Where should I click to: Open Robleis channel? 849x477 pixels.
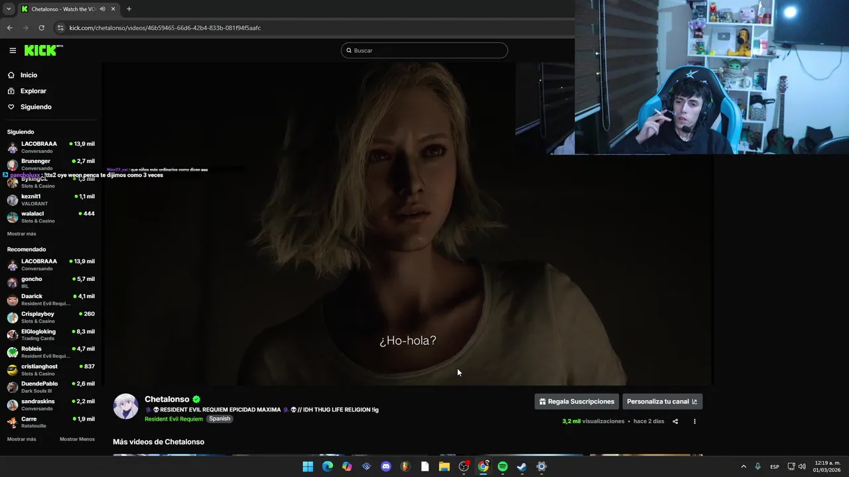click(50, 352)
